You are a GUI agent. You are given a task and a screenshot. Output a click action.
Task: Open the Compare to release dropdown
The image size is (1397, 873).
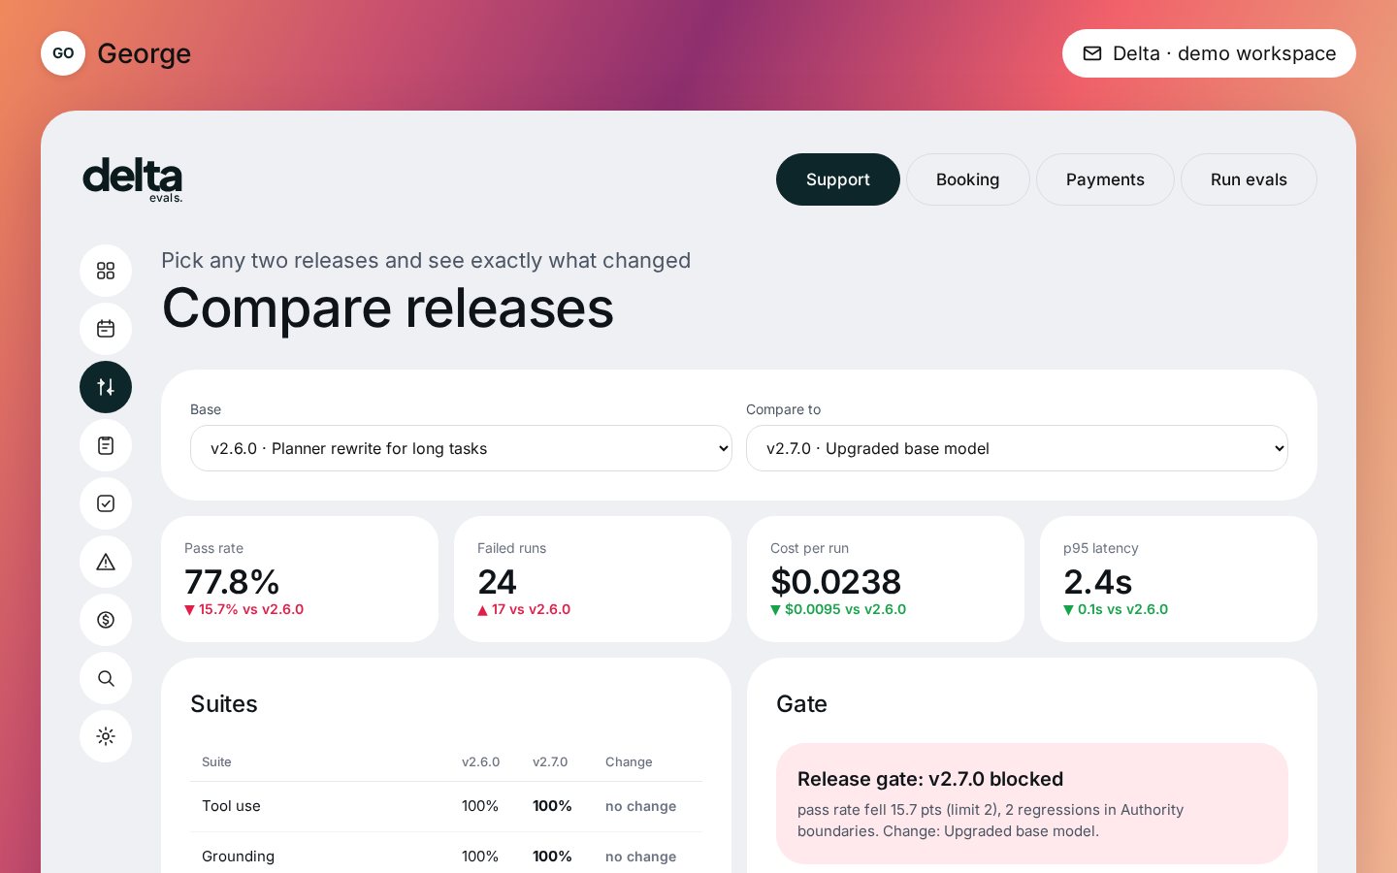coord(1017,448)
